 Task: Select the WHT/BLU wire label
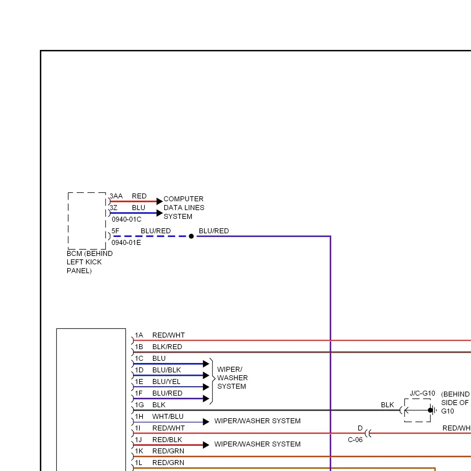point(168,416)
